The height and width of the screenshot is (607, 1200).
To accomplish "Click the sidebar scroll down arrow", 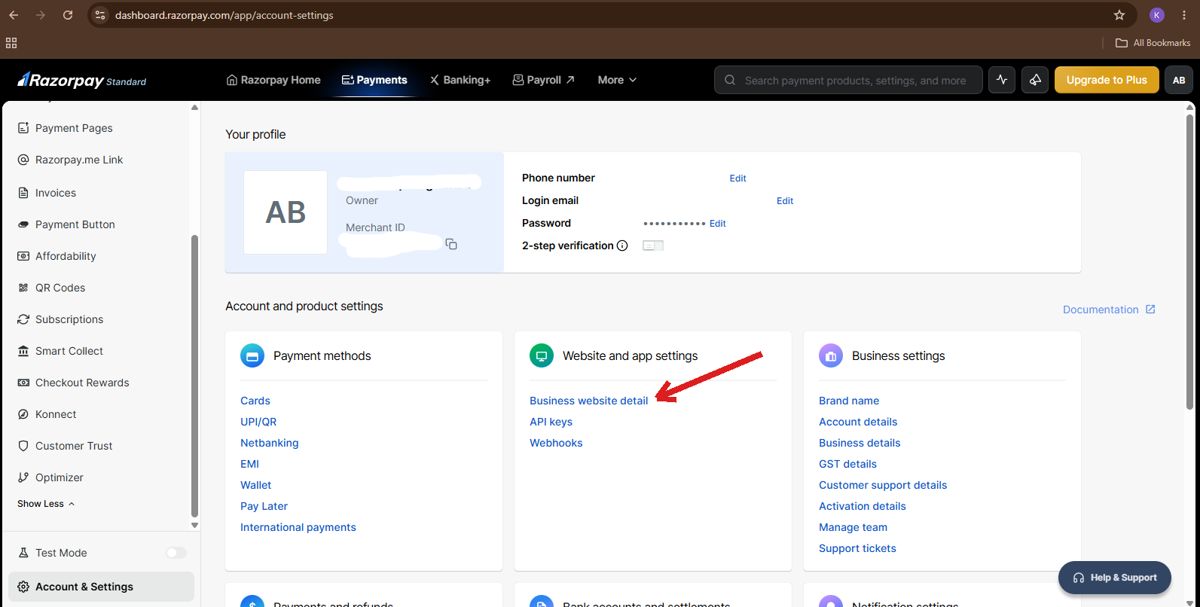I will [x=194, y=525].
